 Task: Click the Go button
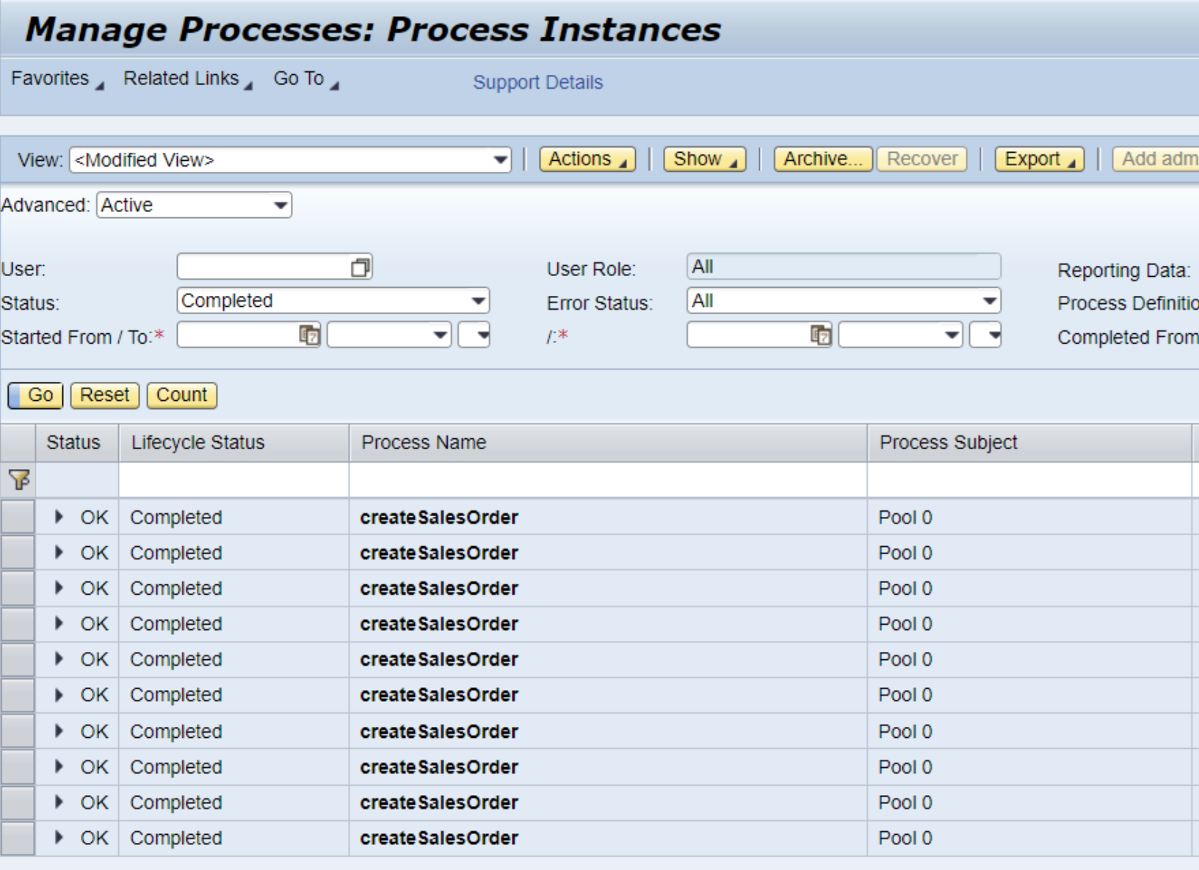coord(35,395)
